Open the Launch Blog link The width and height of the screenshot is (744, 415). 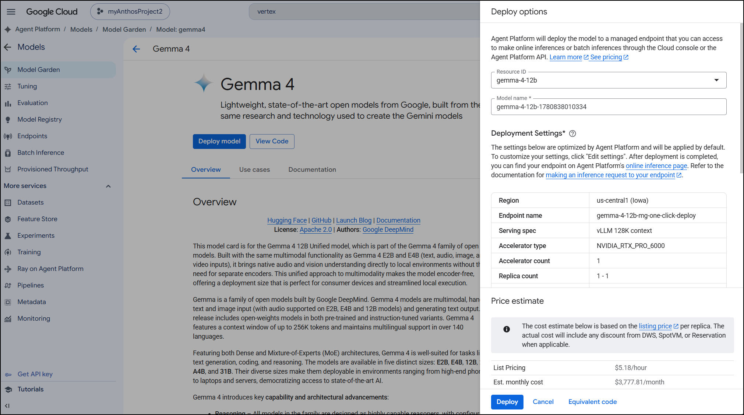(x=354, y=220)
